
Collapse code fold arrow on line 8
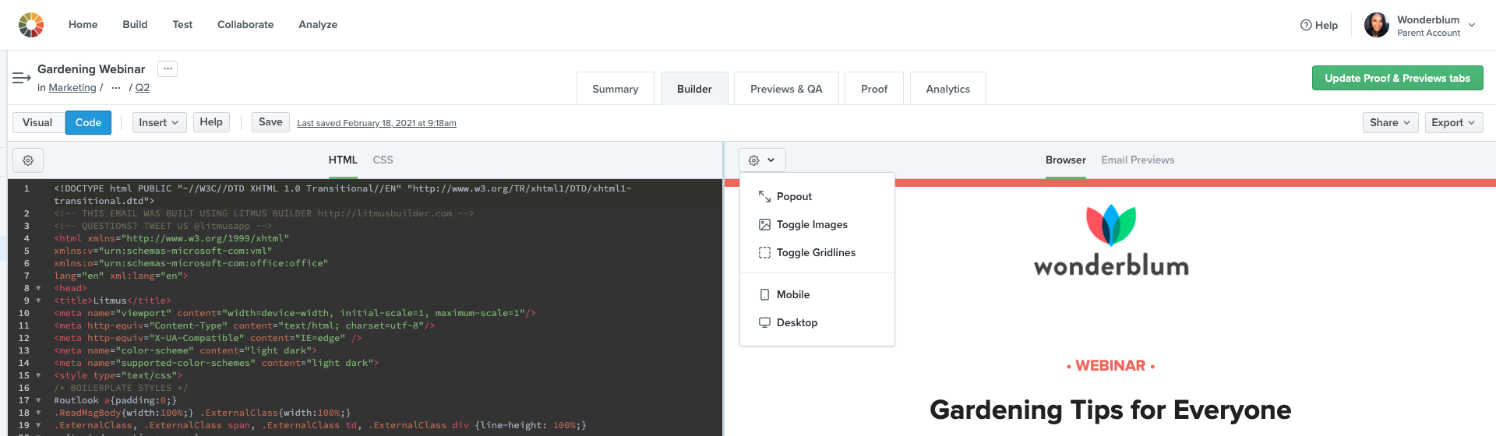38,288
